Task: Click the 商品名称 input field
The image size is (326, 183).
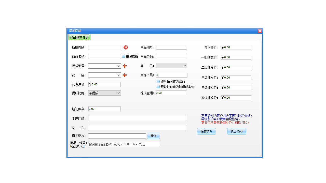Action: tap(104, 56)
